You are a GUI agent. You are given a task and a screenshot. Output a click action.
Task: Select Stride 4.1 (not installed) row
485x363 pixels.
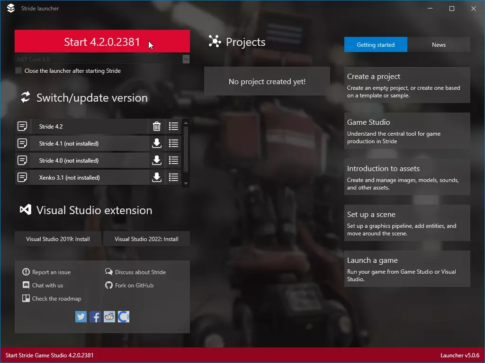(89, 143)
